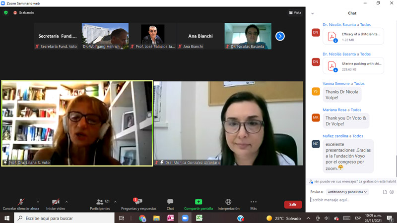Expand arrow next to Participantes count
Screen dimensions: 397x223
[116, 202]
